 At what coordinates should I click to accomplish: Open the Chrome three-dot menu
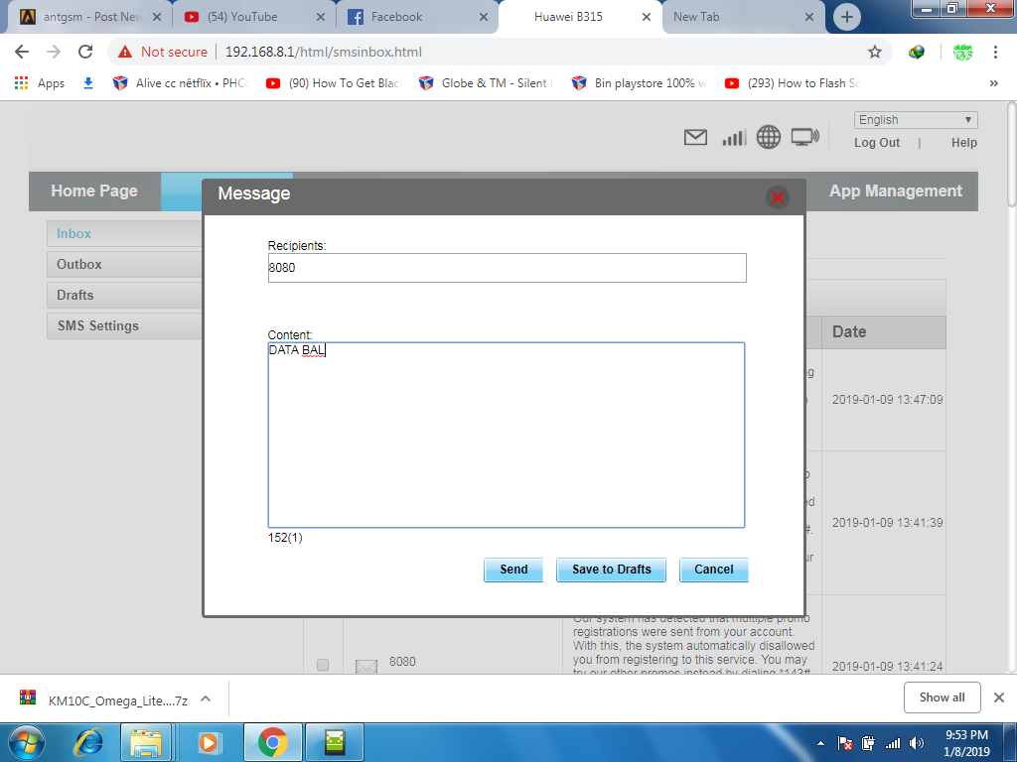click(995, 52)
